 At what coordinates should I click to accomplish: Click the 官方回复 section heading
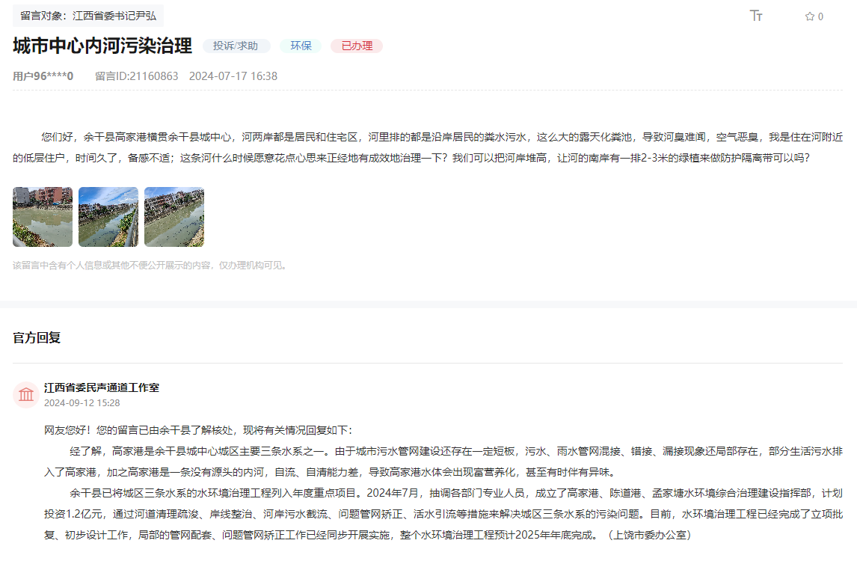pyautogui.click(x=37, y=338)
